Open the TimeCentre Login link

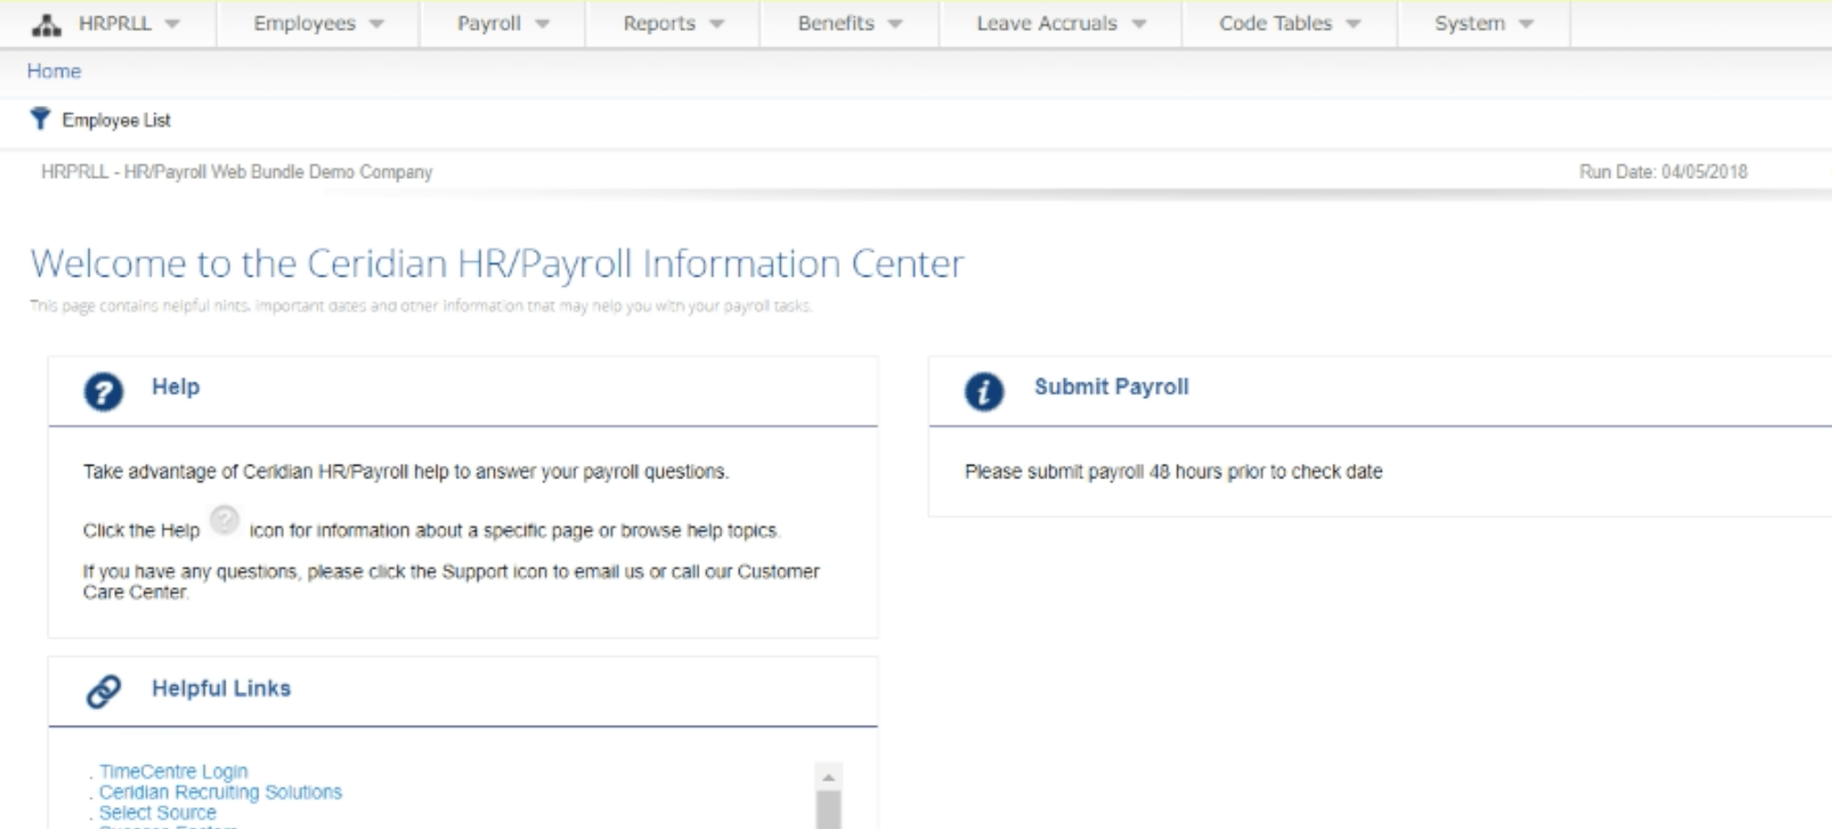tap(174, 771)
